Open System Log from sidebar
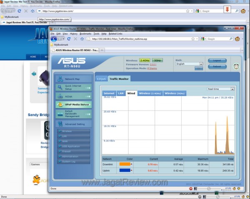Viewport: 250px width, 199px height. coord(74,162)
